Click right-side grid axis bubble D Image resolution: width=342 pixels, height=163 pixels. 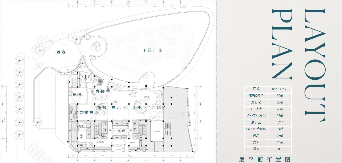pos(200,121)
